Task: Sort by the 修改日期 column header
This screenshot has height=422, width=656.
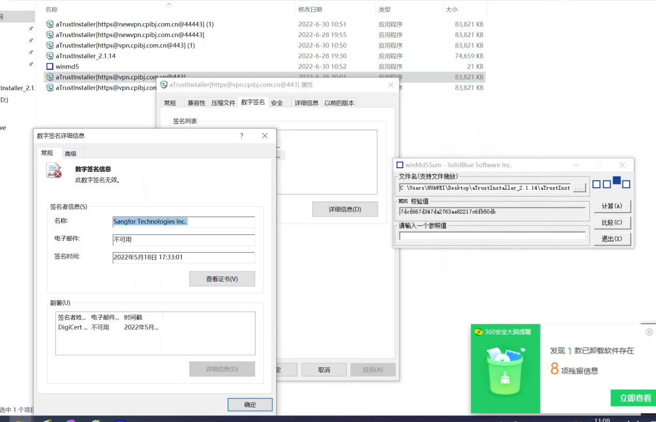Action: tap(310, 10)
